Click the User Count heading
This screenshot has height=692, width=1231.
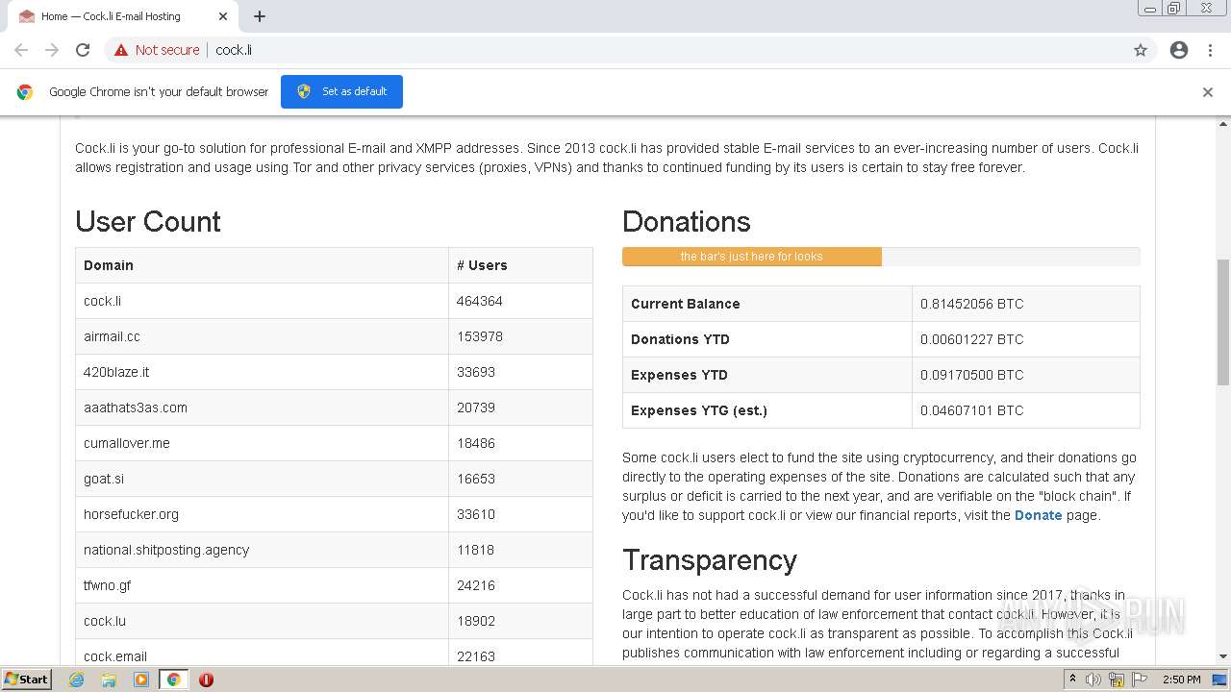pyautogui.click(x=148, y=222)
